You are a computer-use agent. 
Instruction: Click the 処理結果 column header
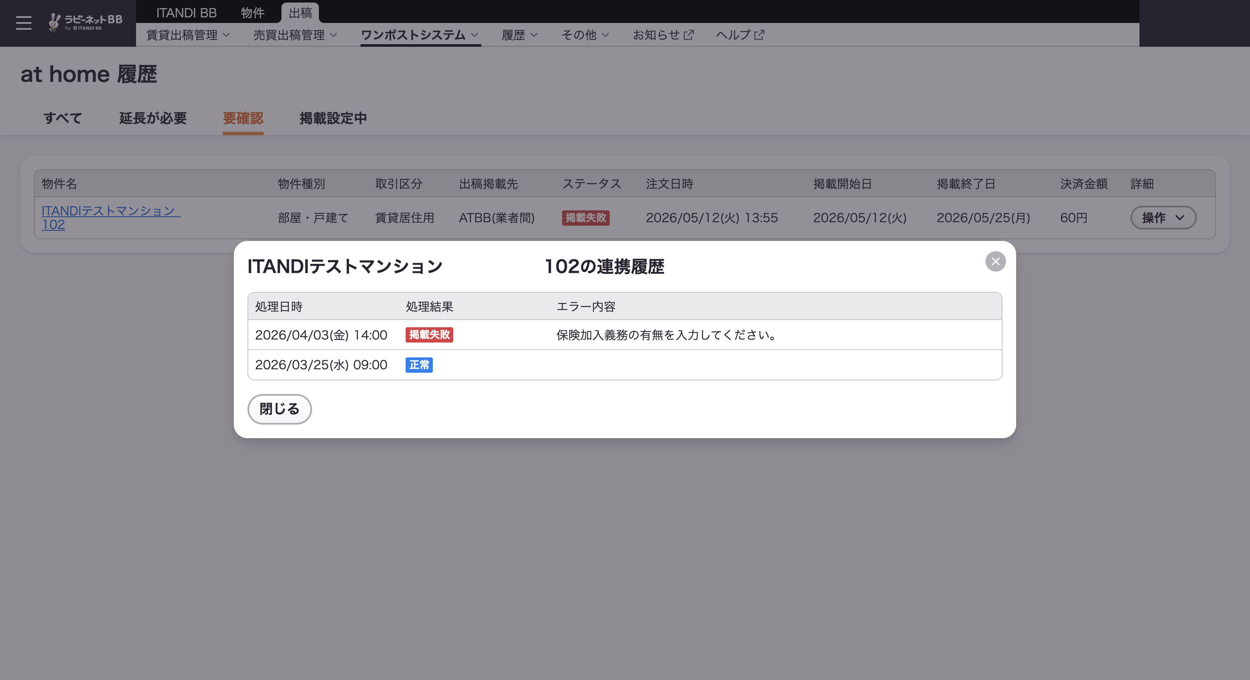(429, 306)
